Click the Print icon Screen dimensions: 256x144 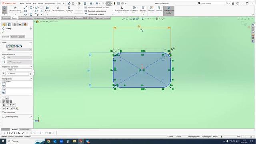click(91, 4)
